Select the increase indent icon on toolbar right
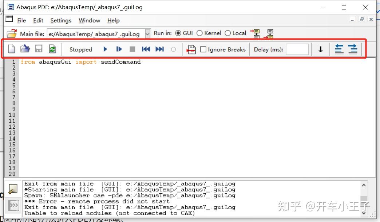This screenshot has height=222, width=380. (x=352, y=49)
